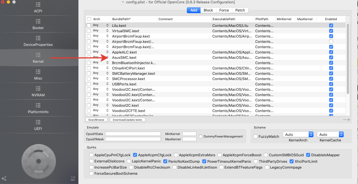Enable the AppleCpuPmCfgLock quirk

pos(91,155)
